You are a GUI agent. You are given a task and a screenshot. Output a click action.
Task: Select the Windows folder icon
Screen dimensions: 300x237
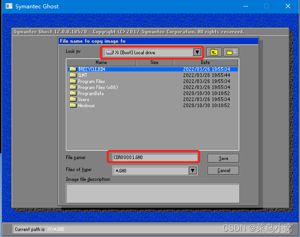tap(73, 105)
